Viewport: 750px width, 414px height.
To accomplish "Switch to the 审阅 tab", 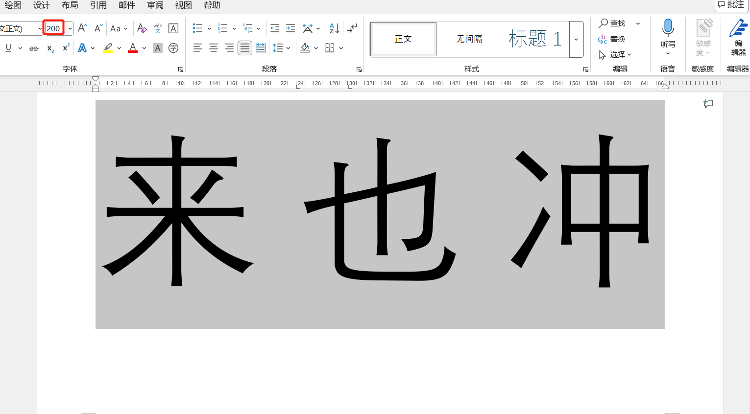I will pyautogui.click(x=155, y=5).
